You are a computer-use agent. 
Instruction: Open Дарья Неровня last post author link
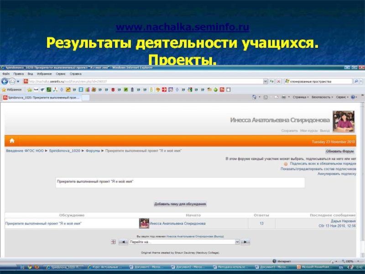[x=343, y=221]
